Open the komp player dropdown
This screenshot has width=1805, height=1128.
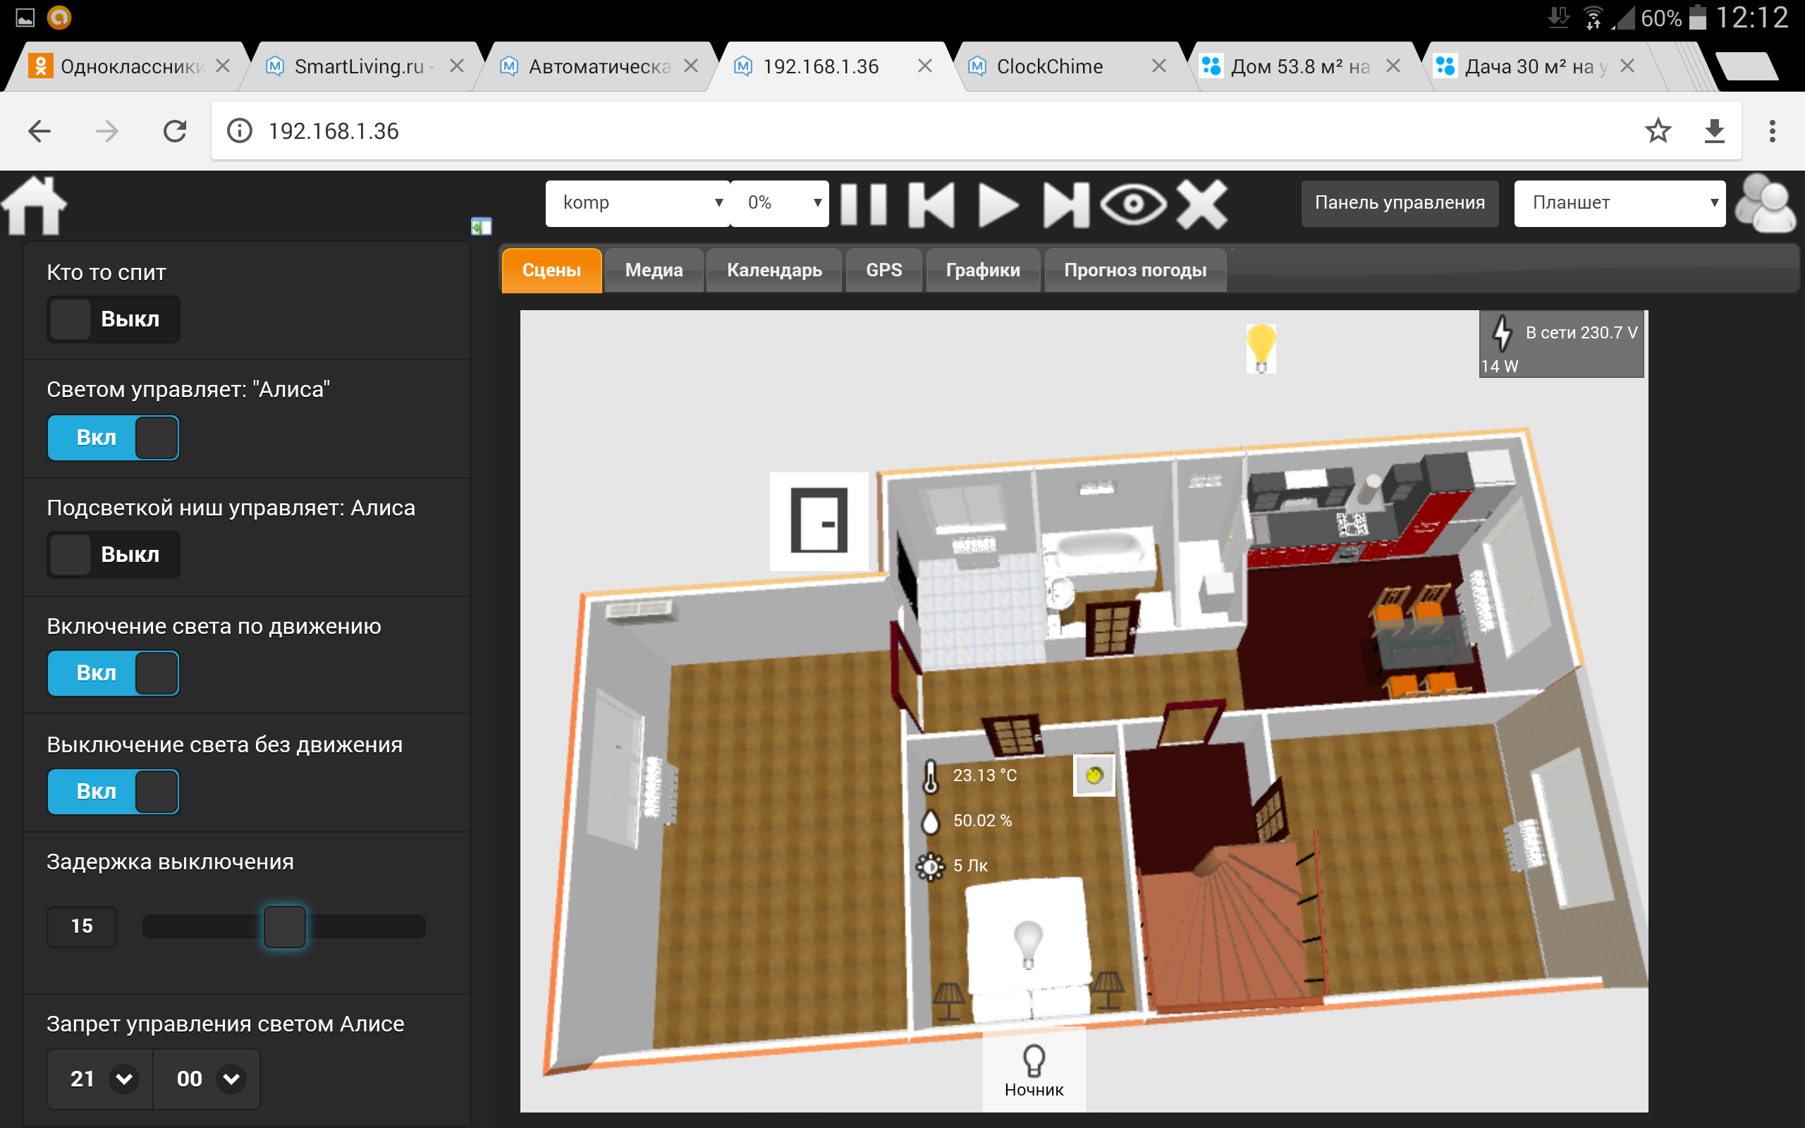click(637, 203)
